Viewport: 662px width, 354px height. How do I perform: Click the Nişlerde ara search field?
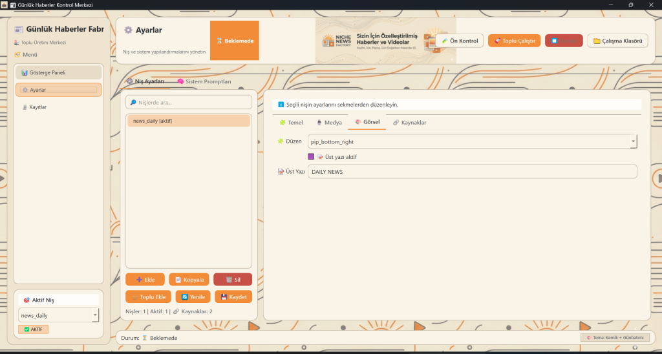coord(189,102)
